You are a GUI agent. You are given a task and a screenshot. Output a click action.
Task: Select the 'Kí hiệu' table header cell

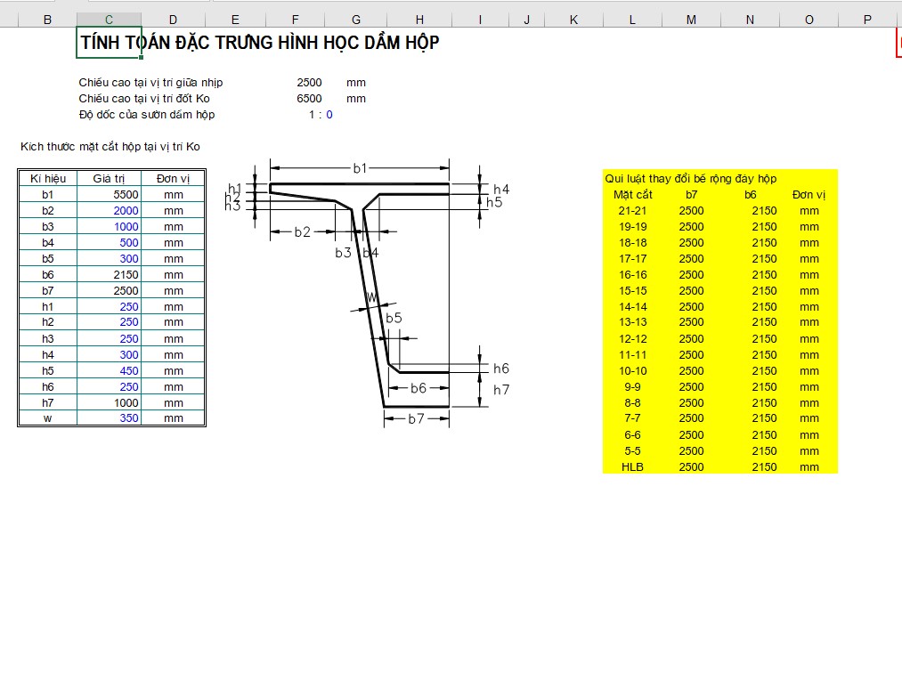(x=48, y=178)
